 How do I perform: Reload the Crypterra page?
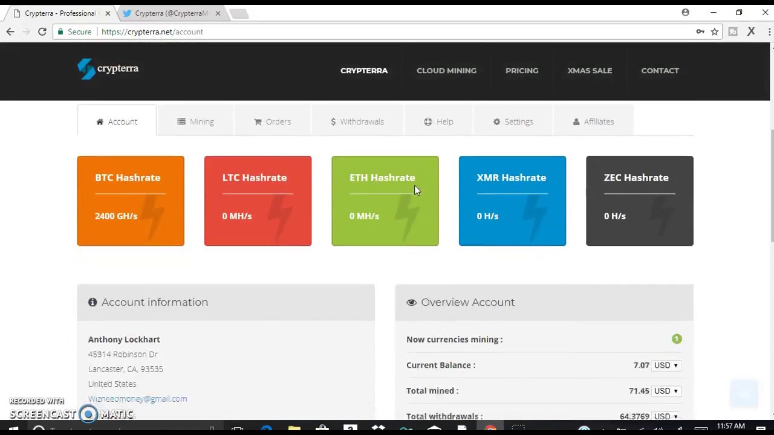(x=42, y=31)
